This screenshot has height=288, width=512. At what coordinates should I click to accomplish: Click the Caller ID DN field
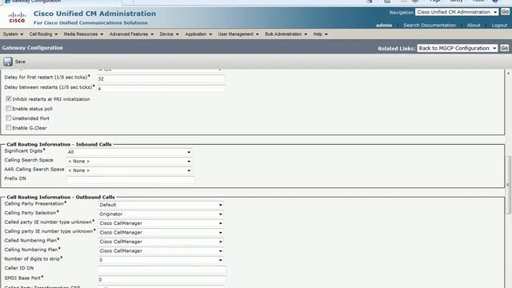[162, 270]
